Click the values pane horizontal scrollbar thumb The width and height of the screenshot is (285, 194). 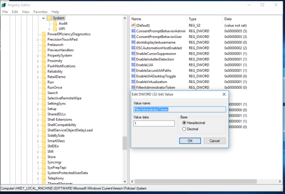click(196, 182)
